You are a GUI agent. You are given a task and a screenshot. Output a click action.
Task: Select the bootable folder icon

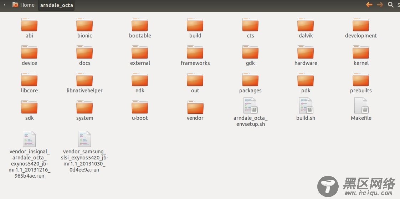tap(140, 25)
